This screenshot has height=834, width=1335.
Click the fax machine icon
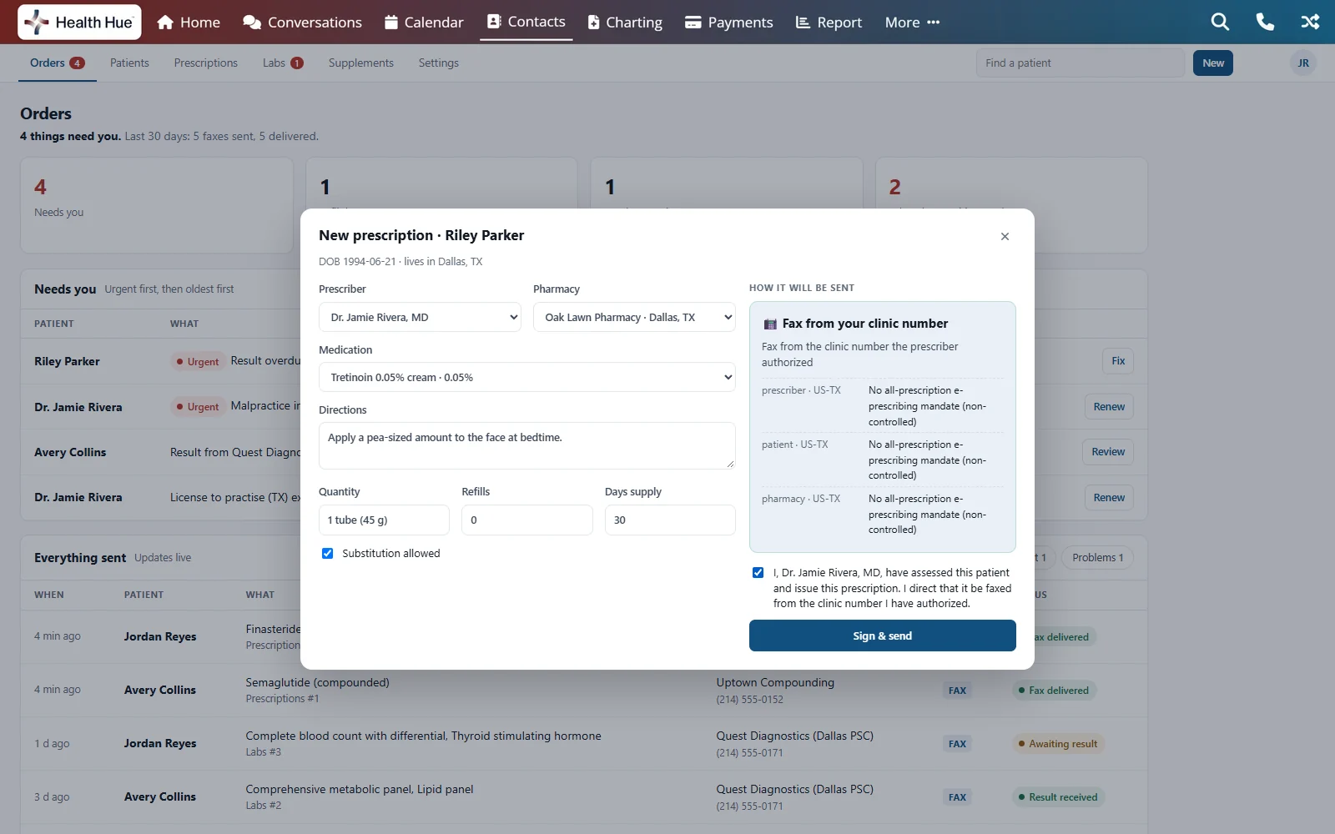point(770,324)
